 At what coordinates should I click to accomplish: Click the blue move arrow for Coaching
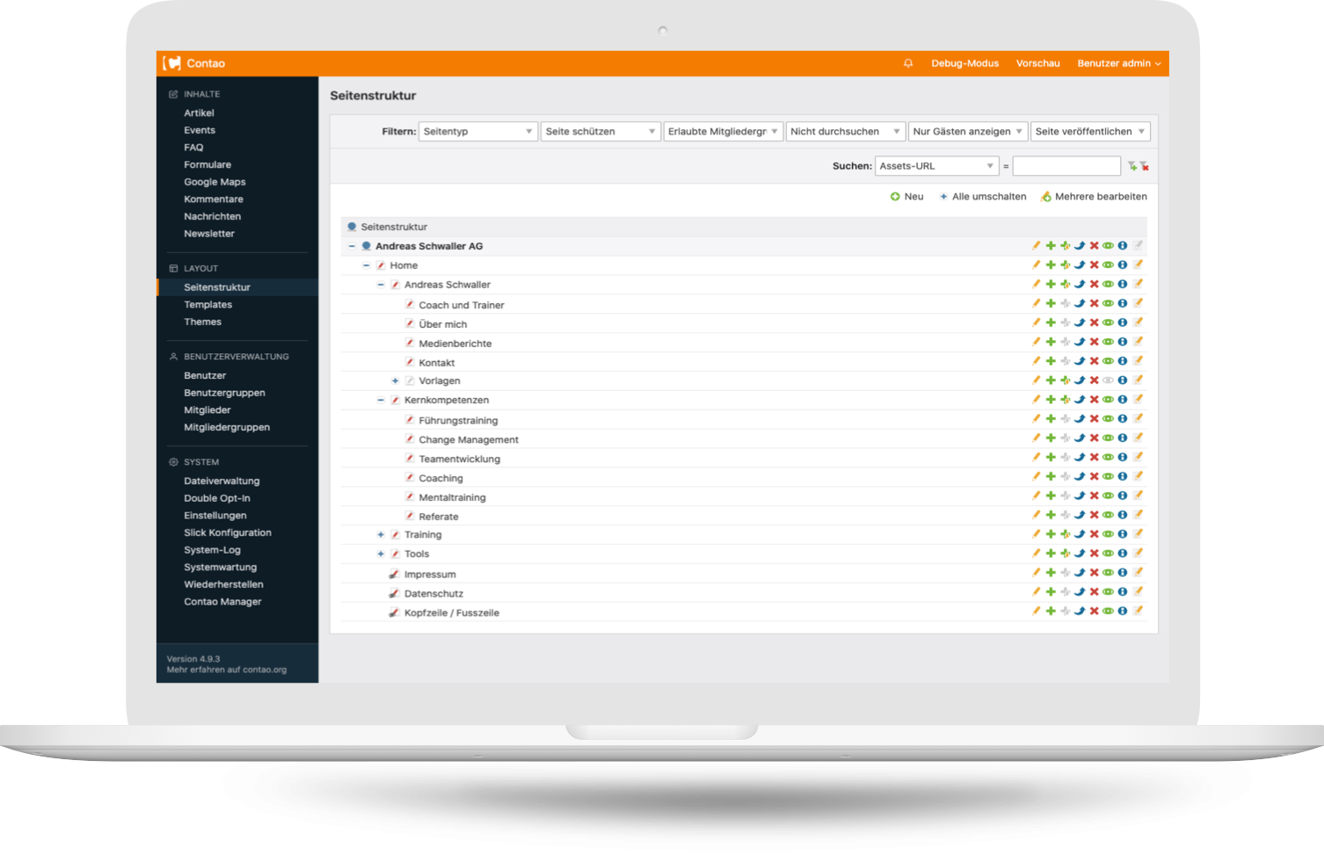pyautogui.click(x=1080, y=477)
